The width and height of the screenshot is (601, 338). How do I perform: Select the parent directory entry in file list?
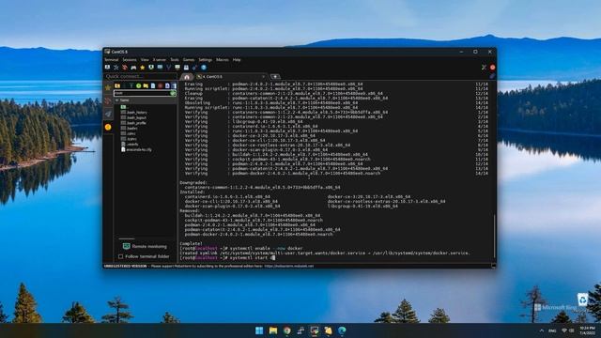point(123,107)
